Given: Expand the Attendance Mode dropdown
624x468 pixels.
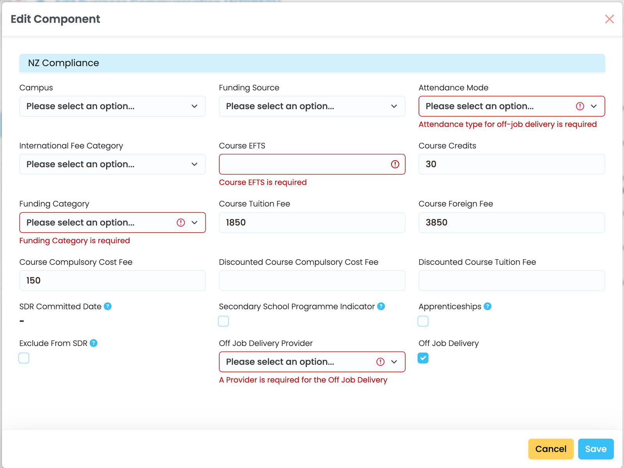Looking at the screenshot, I should [x=512, y=106].
